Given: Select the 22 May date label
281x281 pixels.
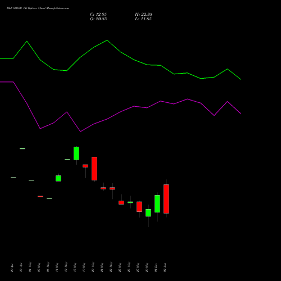Looking at the screenshot, I should tap(111, 268).
